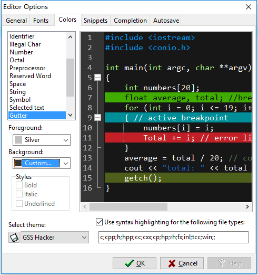Click the Cancel button
The width and height of the screenshot is (258, 275).
(x=182, y=263)
